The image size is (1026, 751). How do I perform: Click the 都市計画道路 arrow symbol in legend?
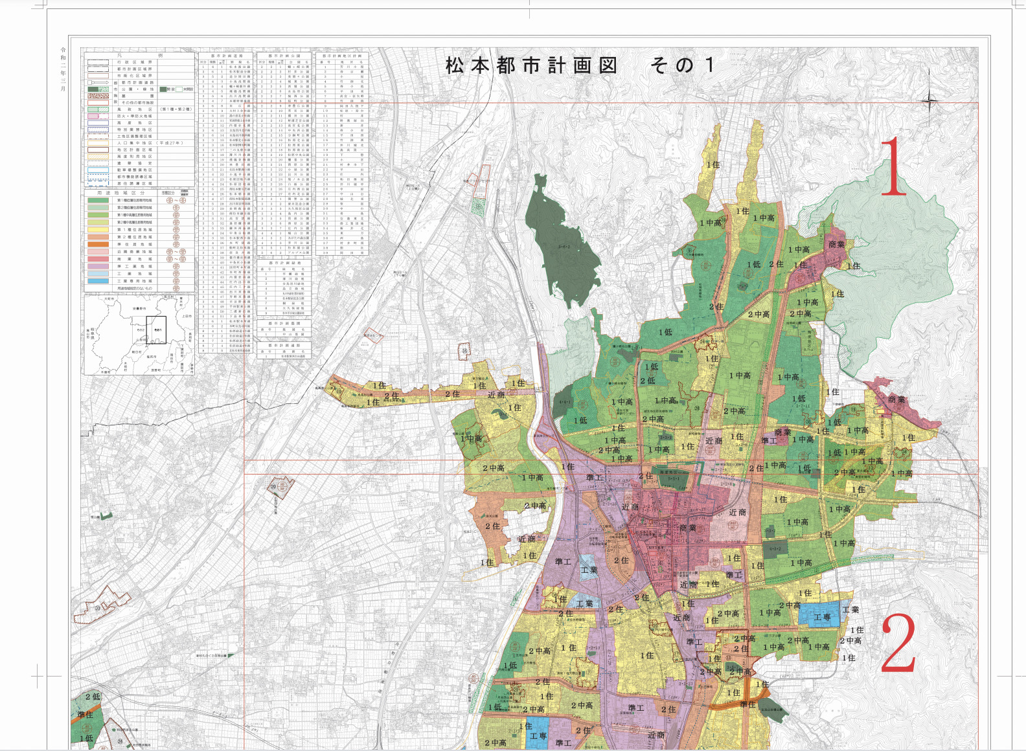98,83
